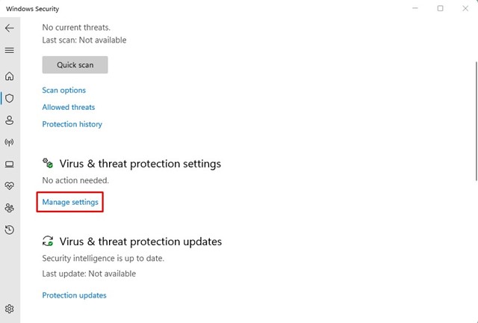Image resolution: width=478 pixels, height=323 pixels.
Task: Click the Quick scan button
Action: point(75,65)
